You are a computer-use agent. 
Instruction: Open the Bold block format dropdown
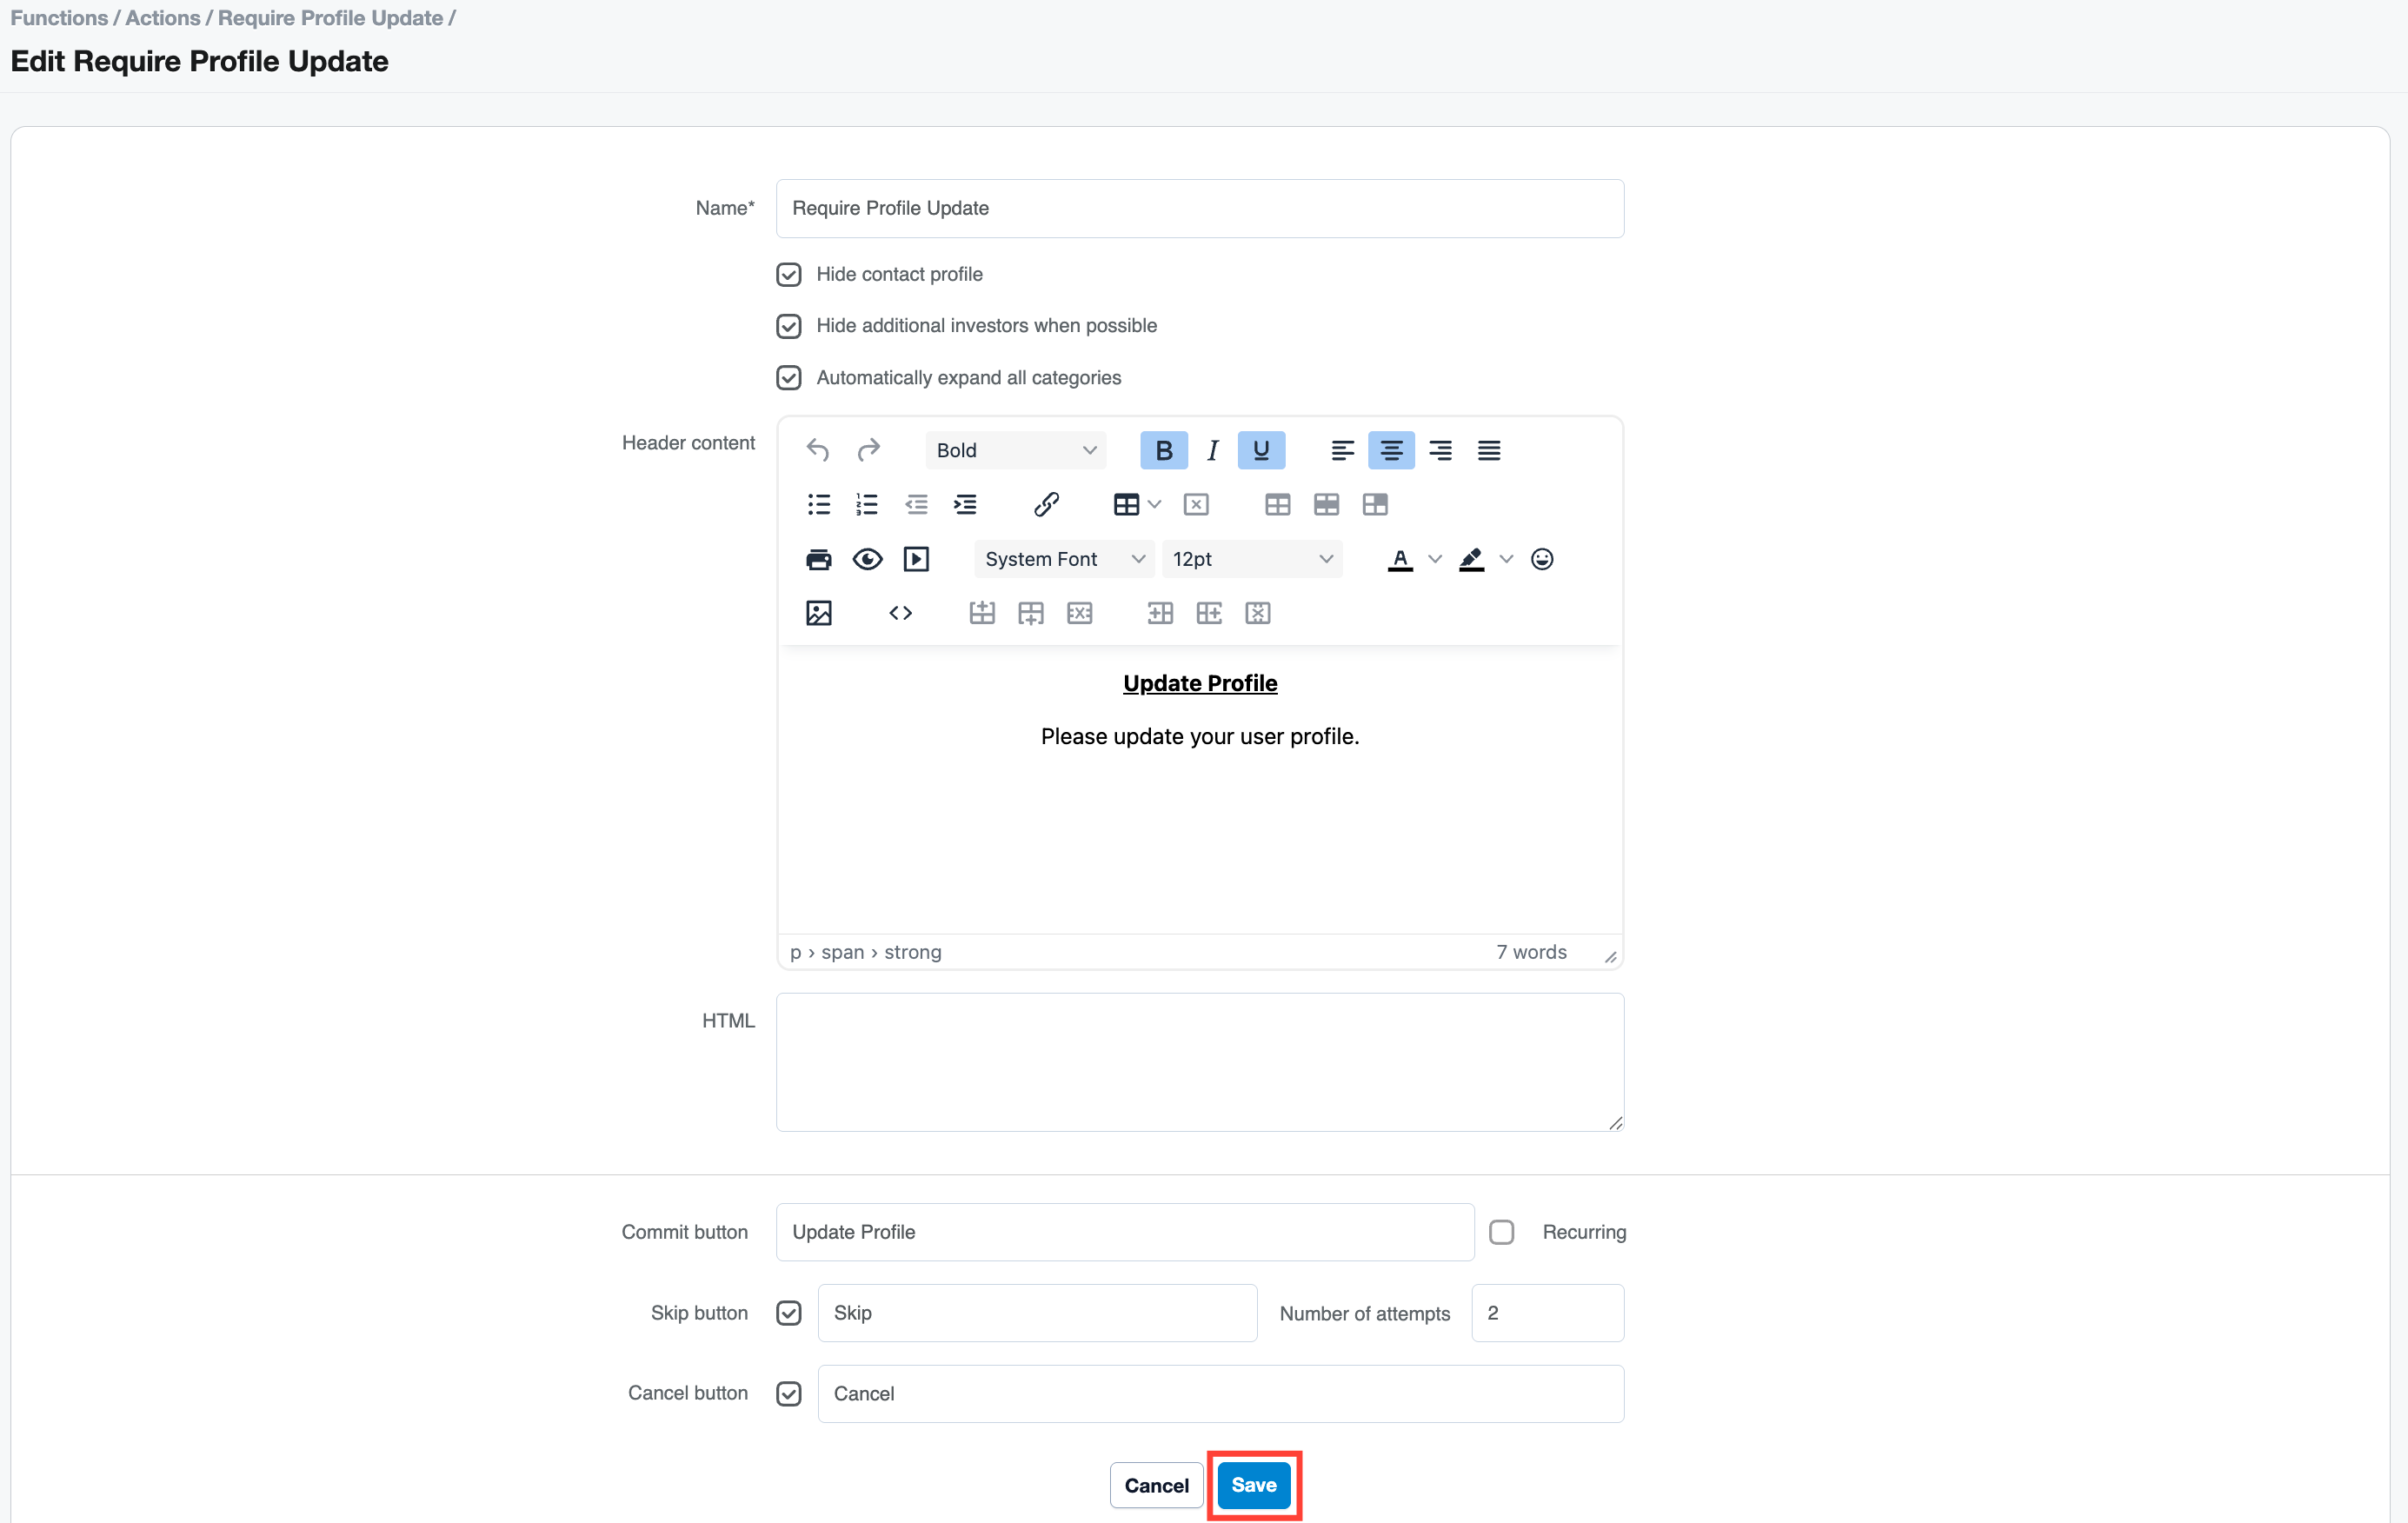(1015, 450)
